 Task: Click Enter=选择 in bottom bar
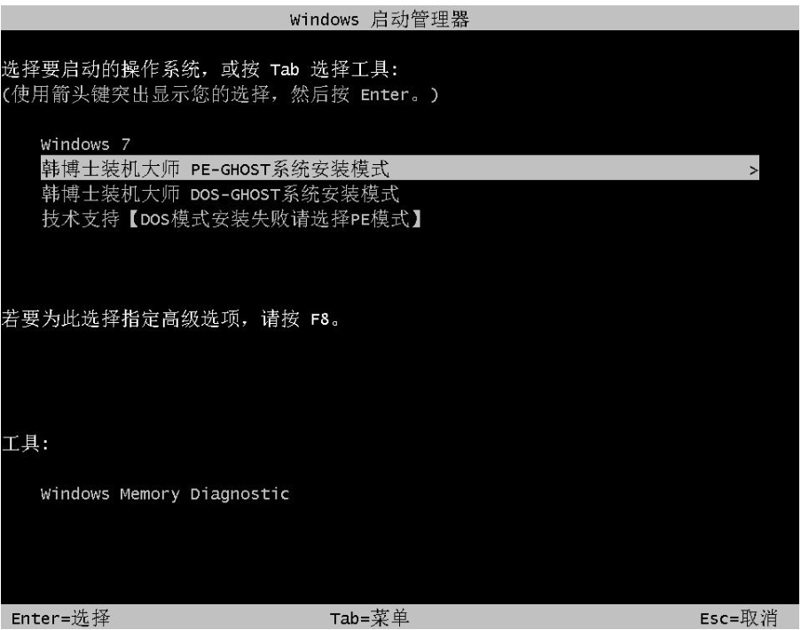60,618
